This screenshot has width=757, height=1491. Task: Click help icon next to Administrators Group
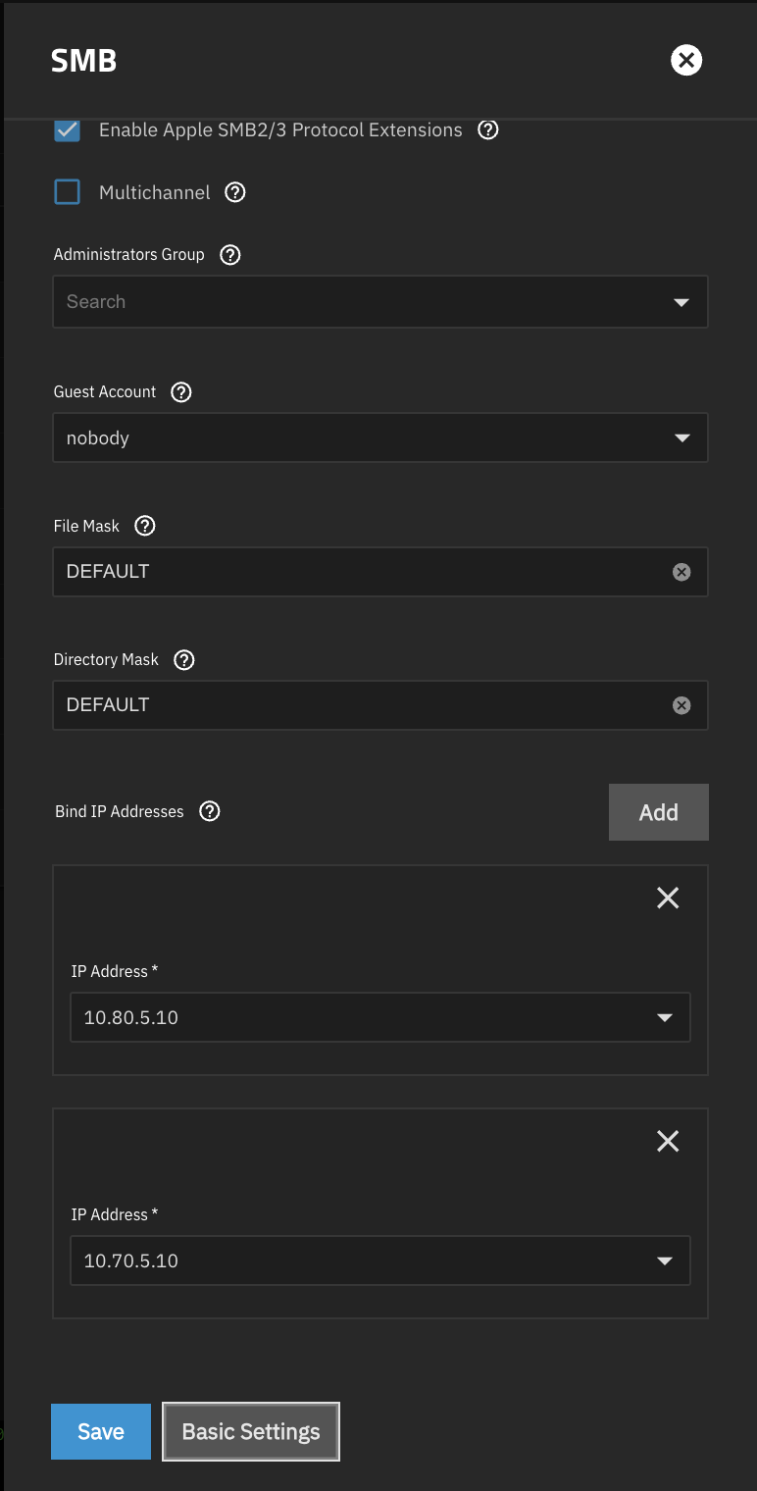pos(230,255)
